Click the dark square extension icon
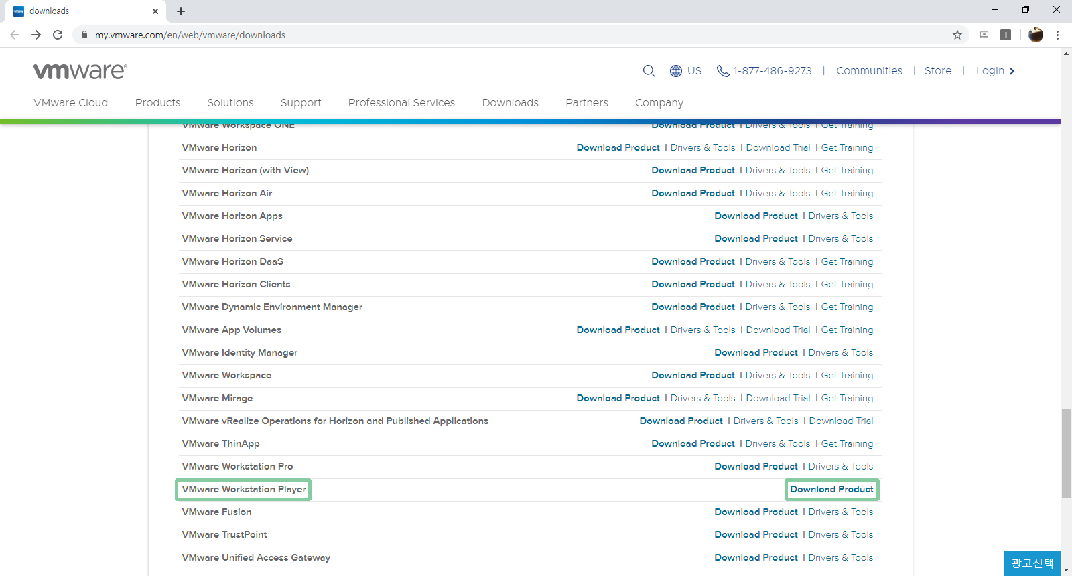This screenshot has height=576, width=1072. (1006, 35)
